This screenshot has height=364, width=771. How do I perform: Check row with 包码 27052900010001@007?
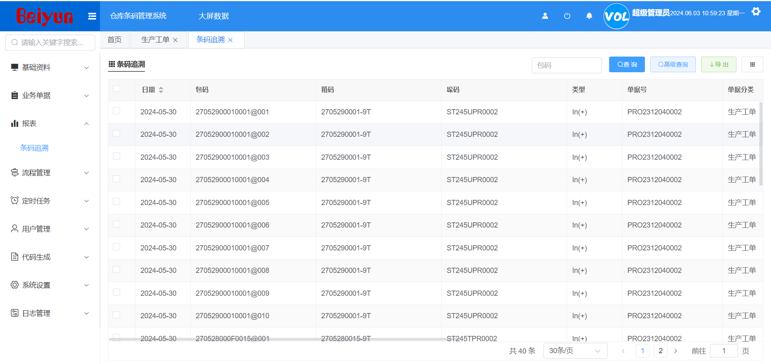click(116, 247)
